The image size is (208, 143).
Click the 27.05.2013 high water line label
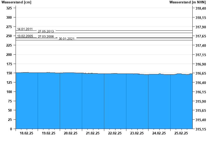(x=46, y=31)
